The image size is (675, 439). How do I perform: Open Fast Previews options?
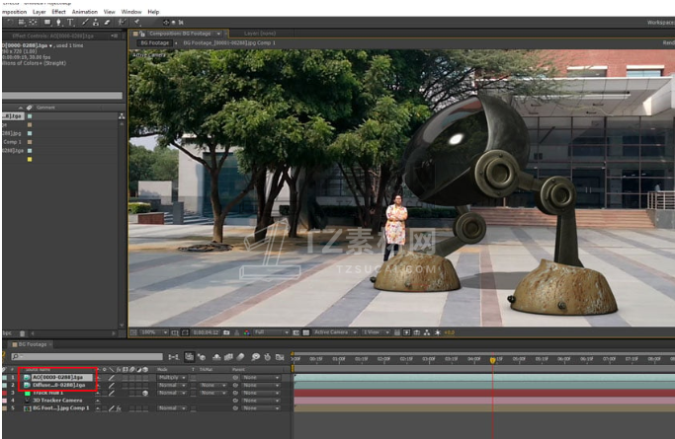coord(407,332)
